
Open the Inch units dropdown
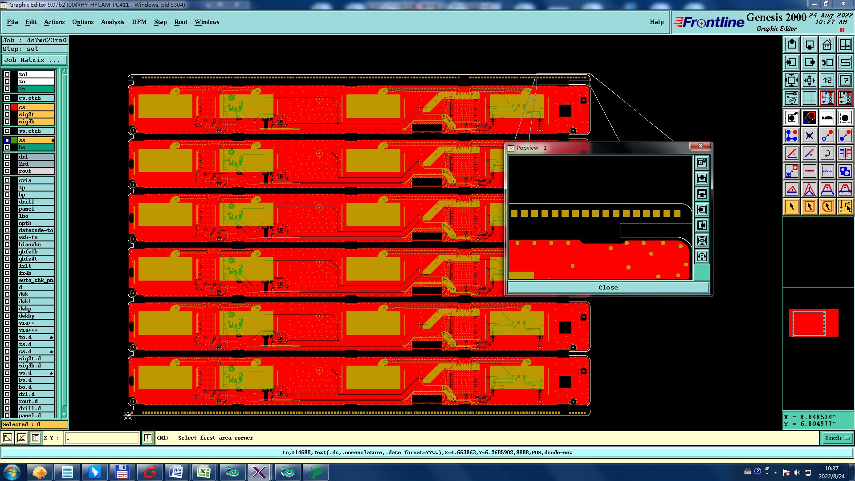click(x=837, y=438)
